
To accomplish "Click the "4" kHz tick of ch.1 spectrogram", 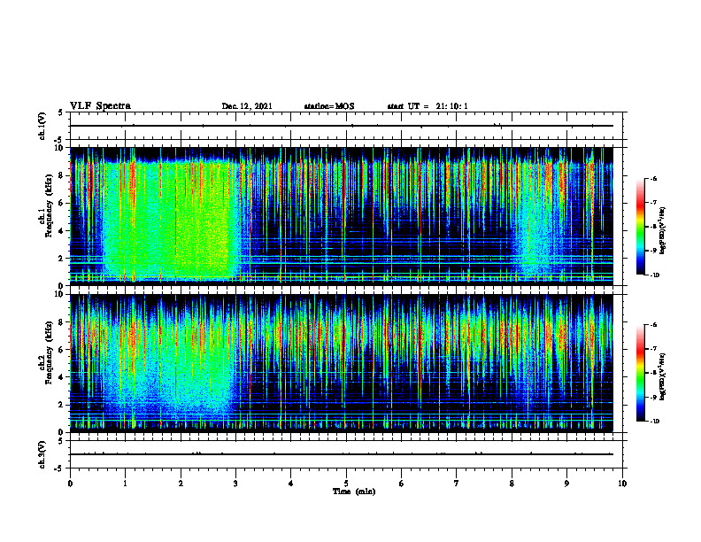I will tap(62, 231).
